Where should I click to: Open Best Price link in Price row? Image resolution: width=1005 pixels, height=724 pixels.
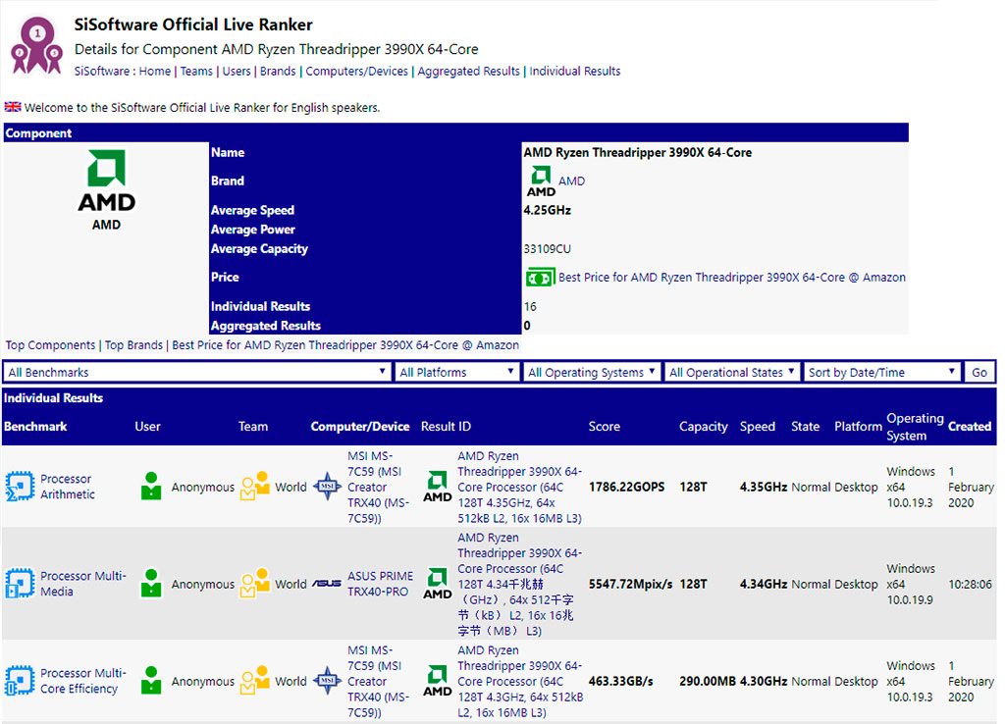coord(732,278)
